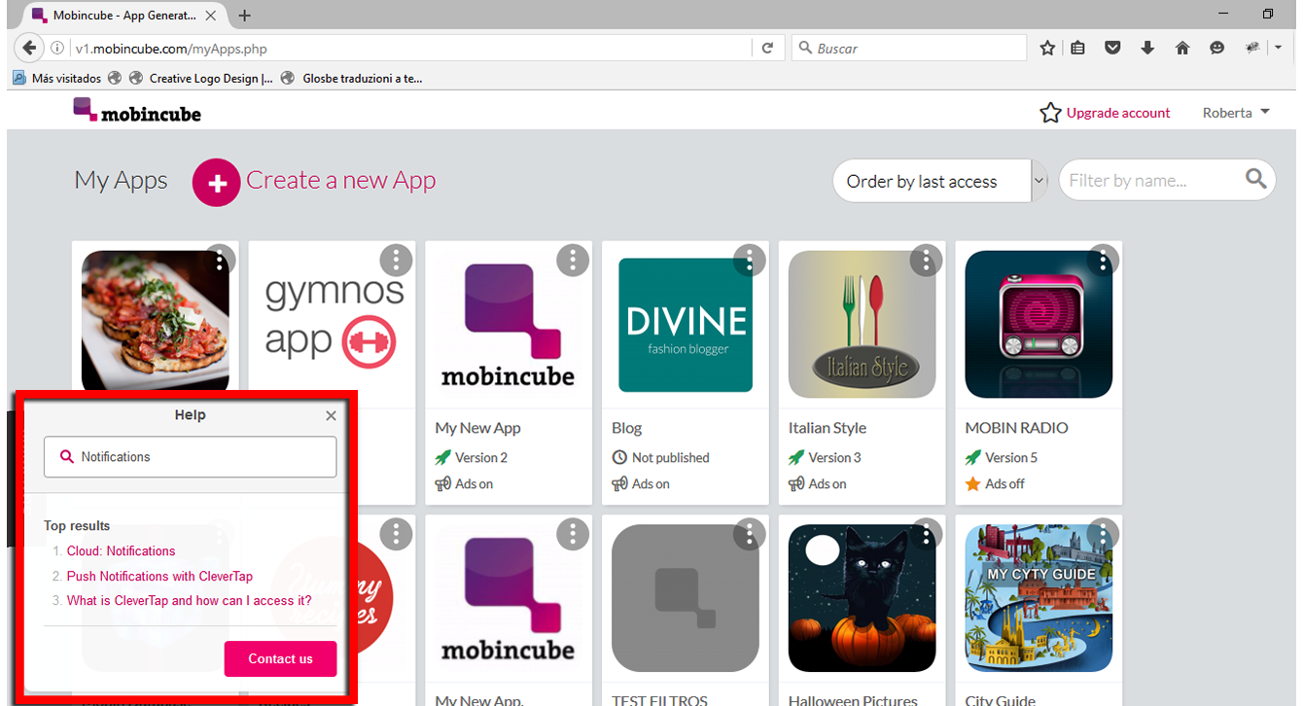Image resolution: width=1303 pixels, height=706 pixels.
Task: Open options menu on My New App card
Action: coord(573,260)
